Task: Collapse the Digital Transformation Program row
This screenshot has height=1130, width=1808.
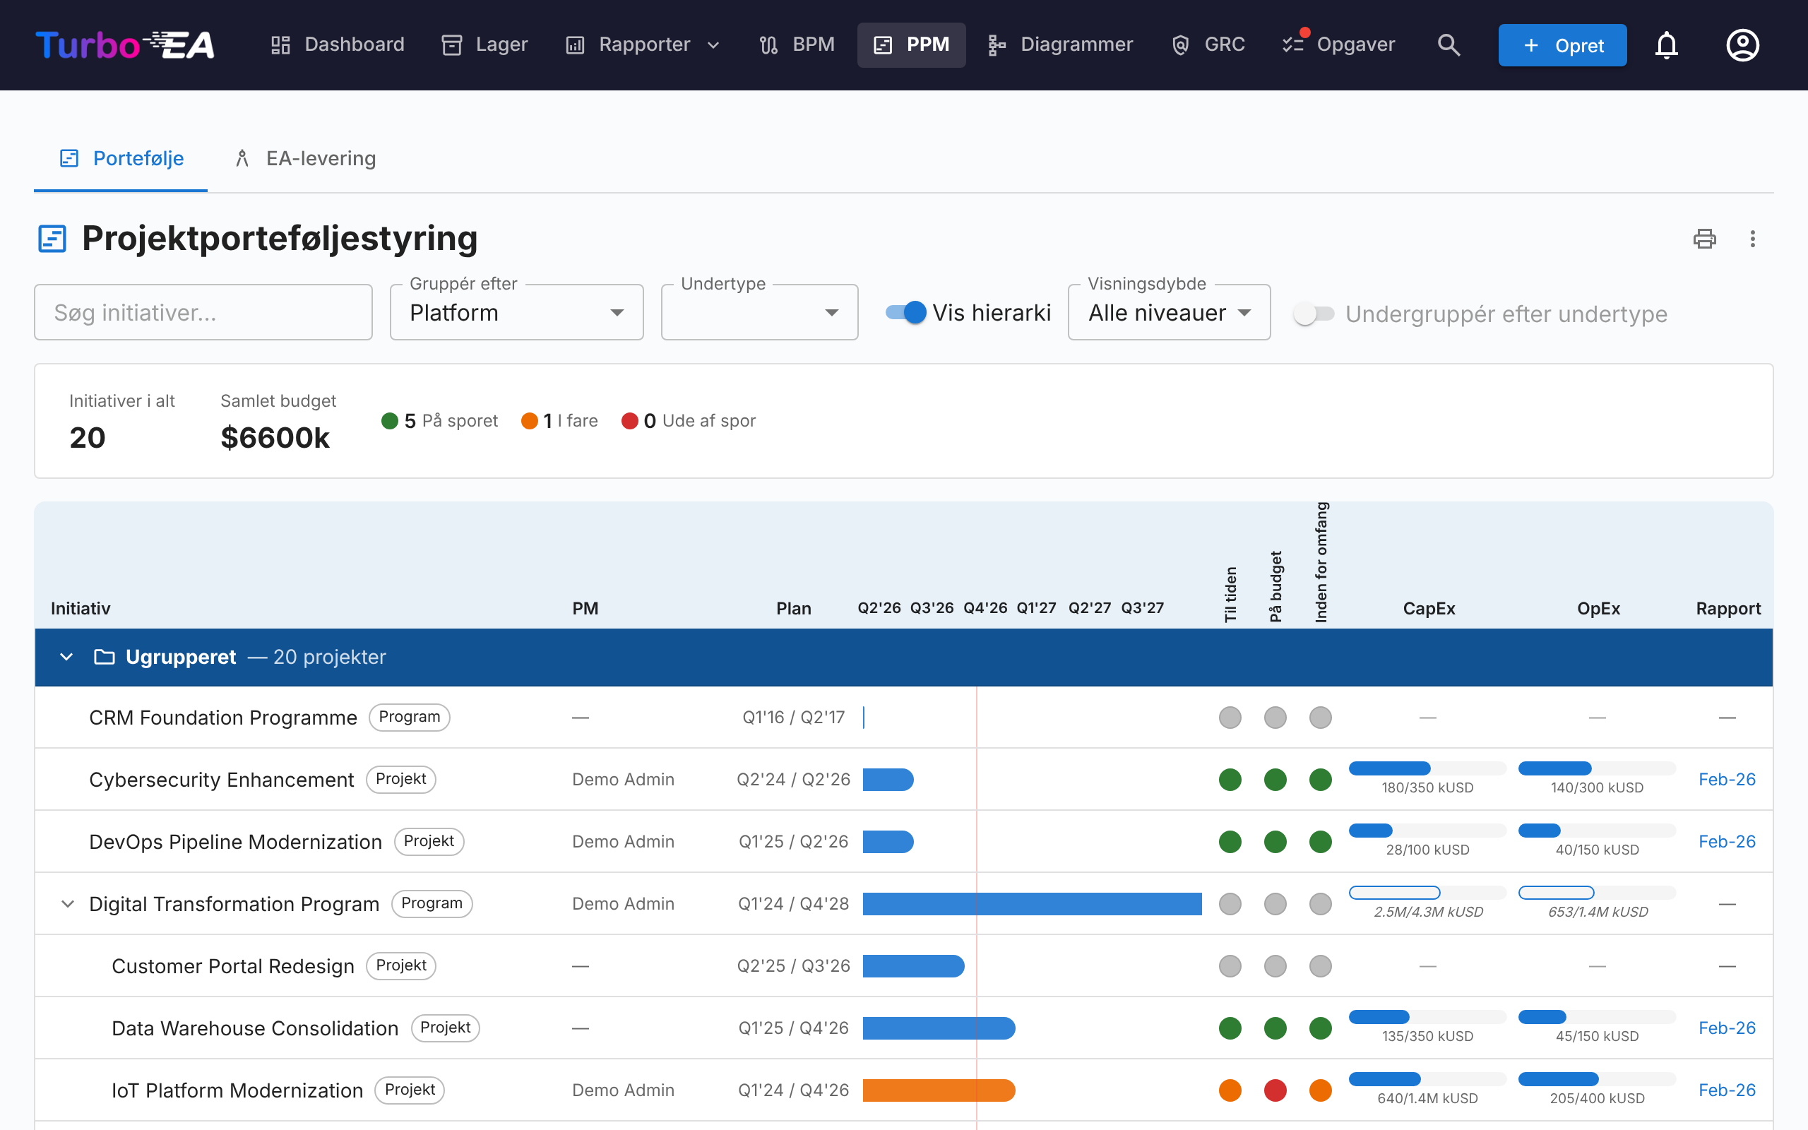Action: click(67, 903)
